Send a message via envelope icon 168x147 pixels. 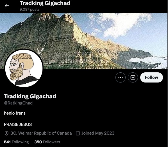click(133, 77)
